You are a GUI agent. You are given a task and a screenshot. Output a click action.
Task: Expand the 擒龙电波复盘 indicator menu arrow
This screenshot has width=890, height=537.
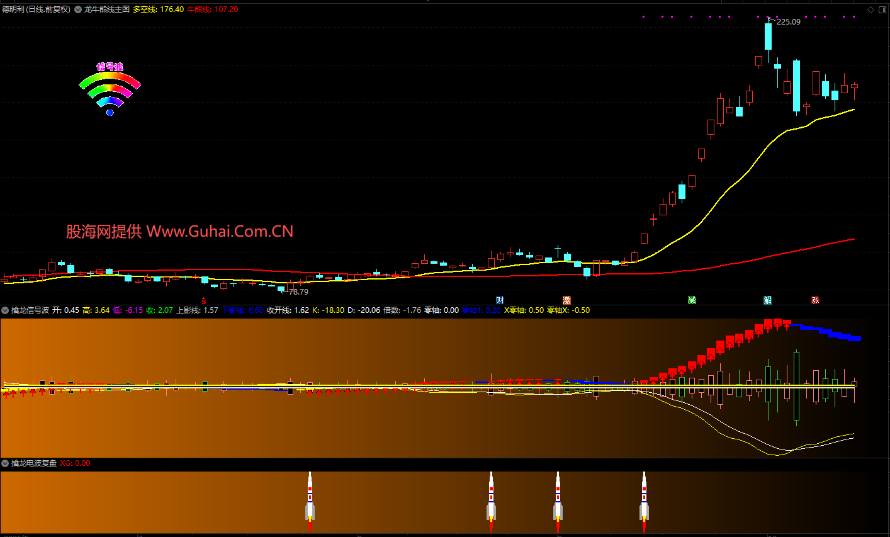coord(5,463)
